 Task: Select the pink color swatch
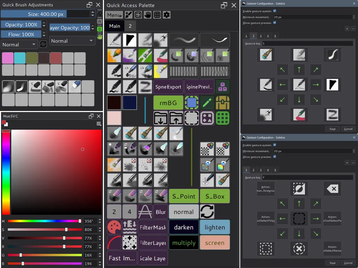pos(8,58)
